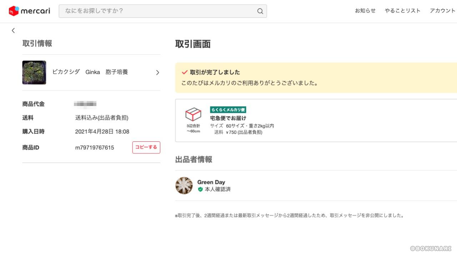
Task: Click the Mercari logo
Action: 29,11
